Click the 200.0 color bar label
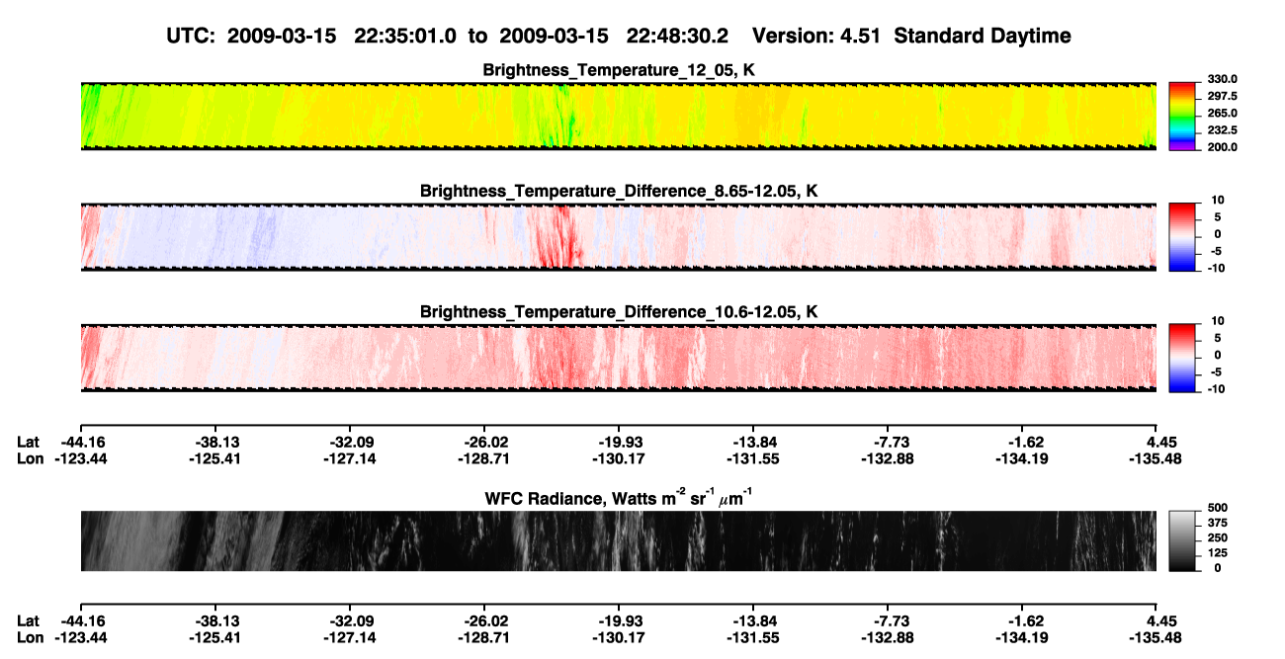This screenshot has height=659, width=1285. [x=1223, y=147]
